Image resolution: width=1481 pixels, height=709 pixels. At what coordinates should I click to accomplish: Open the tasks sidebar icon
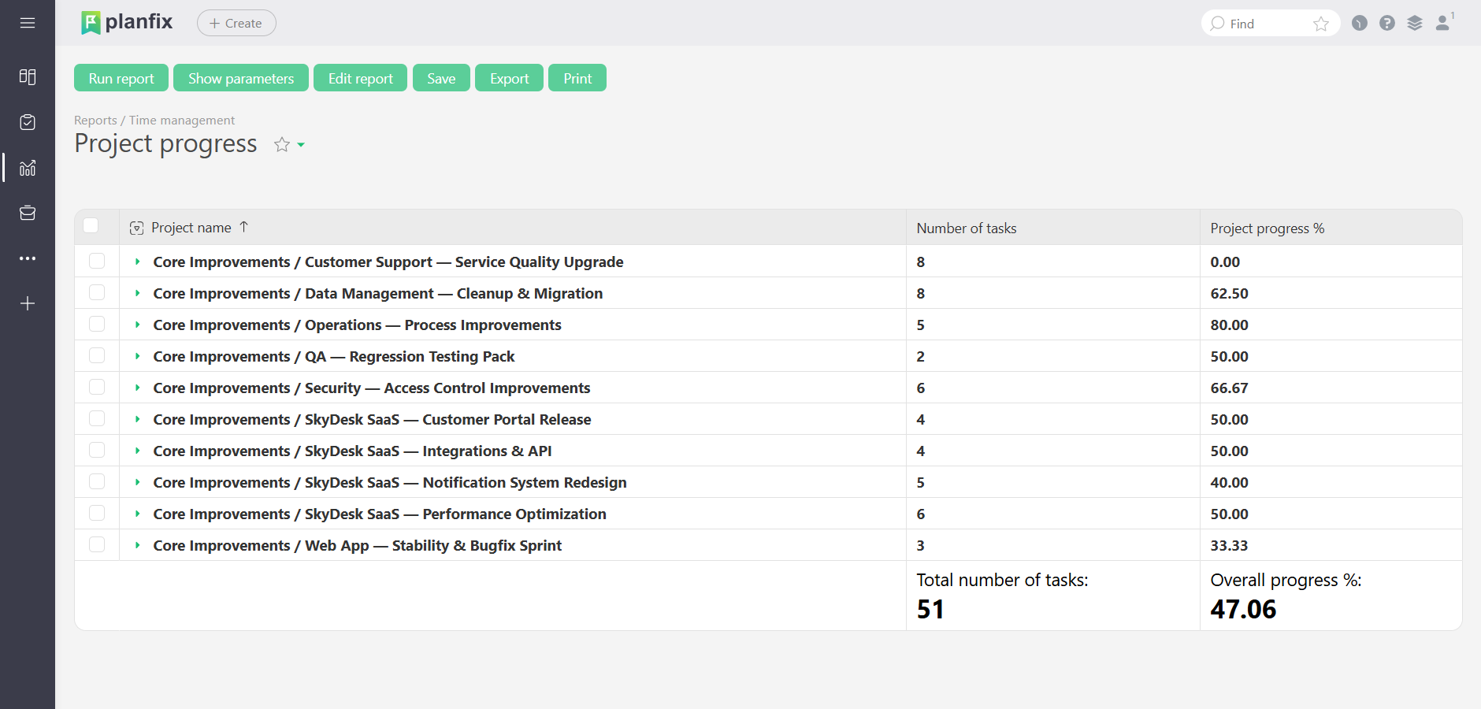28,122
